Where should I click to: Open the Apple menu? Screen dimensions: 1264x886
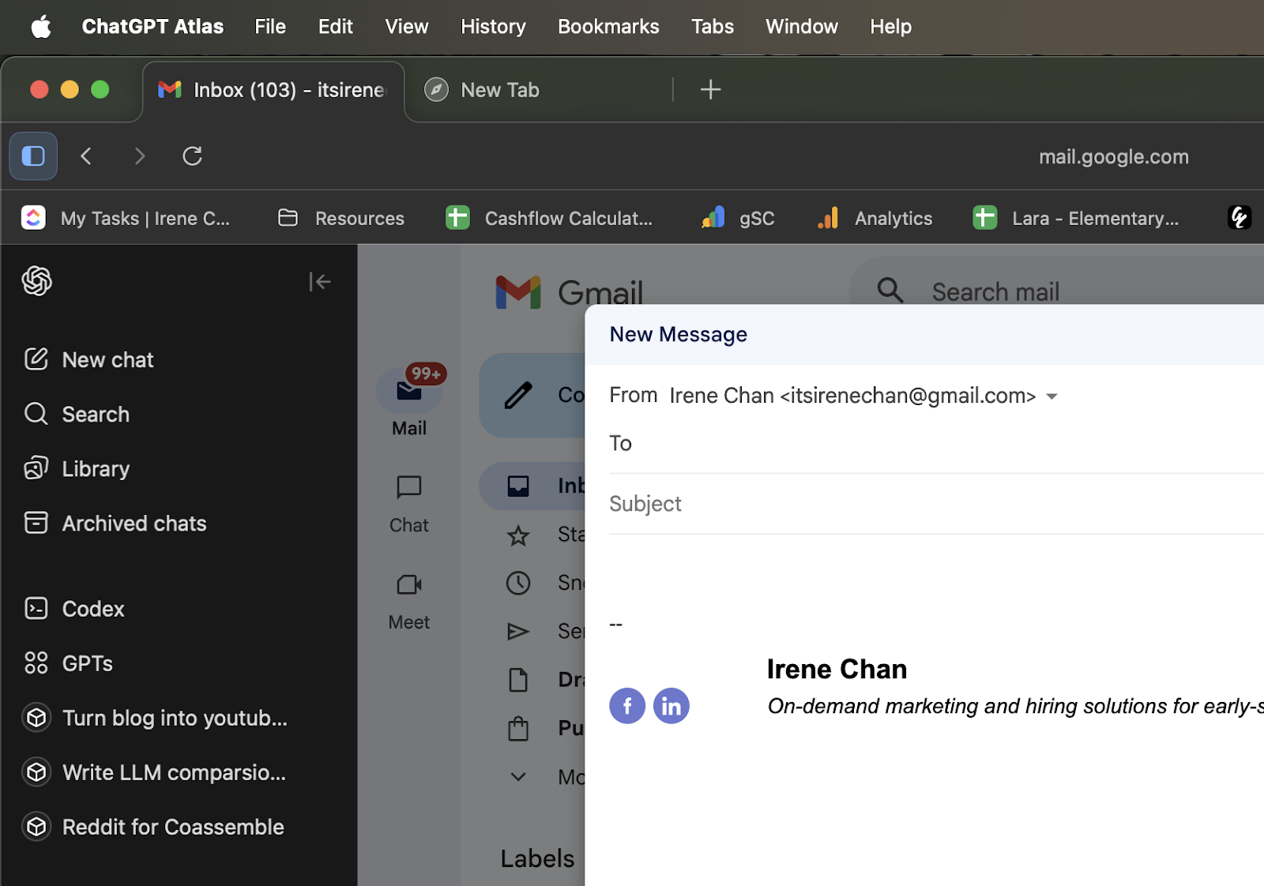tap(41, 27)
